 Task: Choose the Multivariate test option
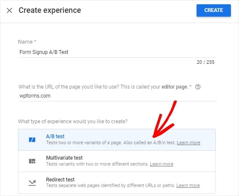pos(117,161)
